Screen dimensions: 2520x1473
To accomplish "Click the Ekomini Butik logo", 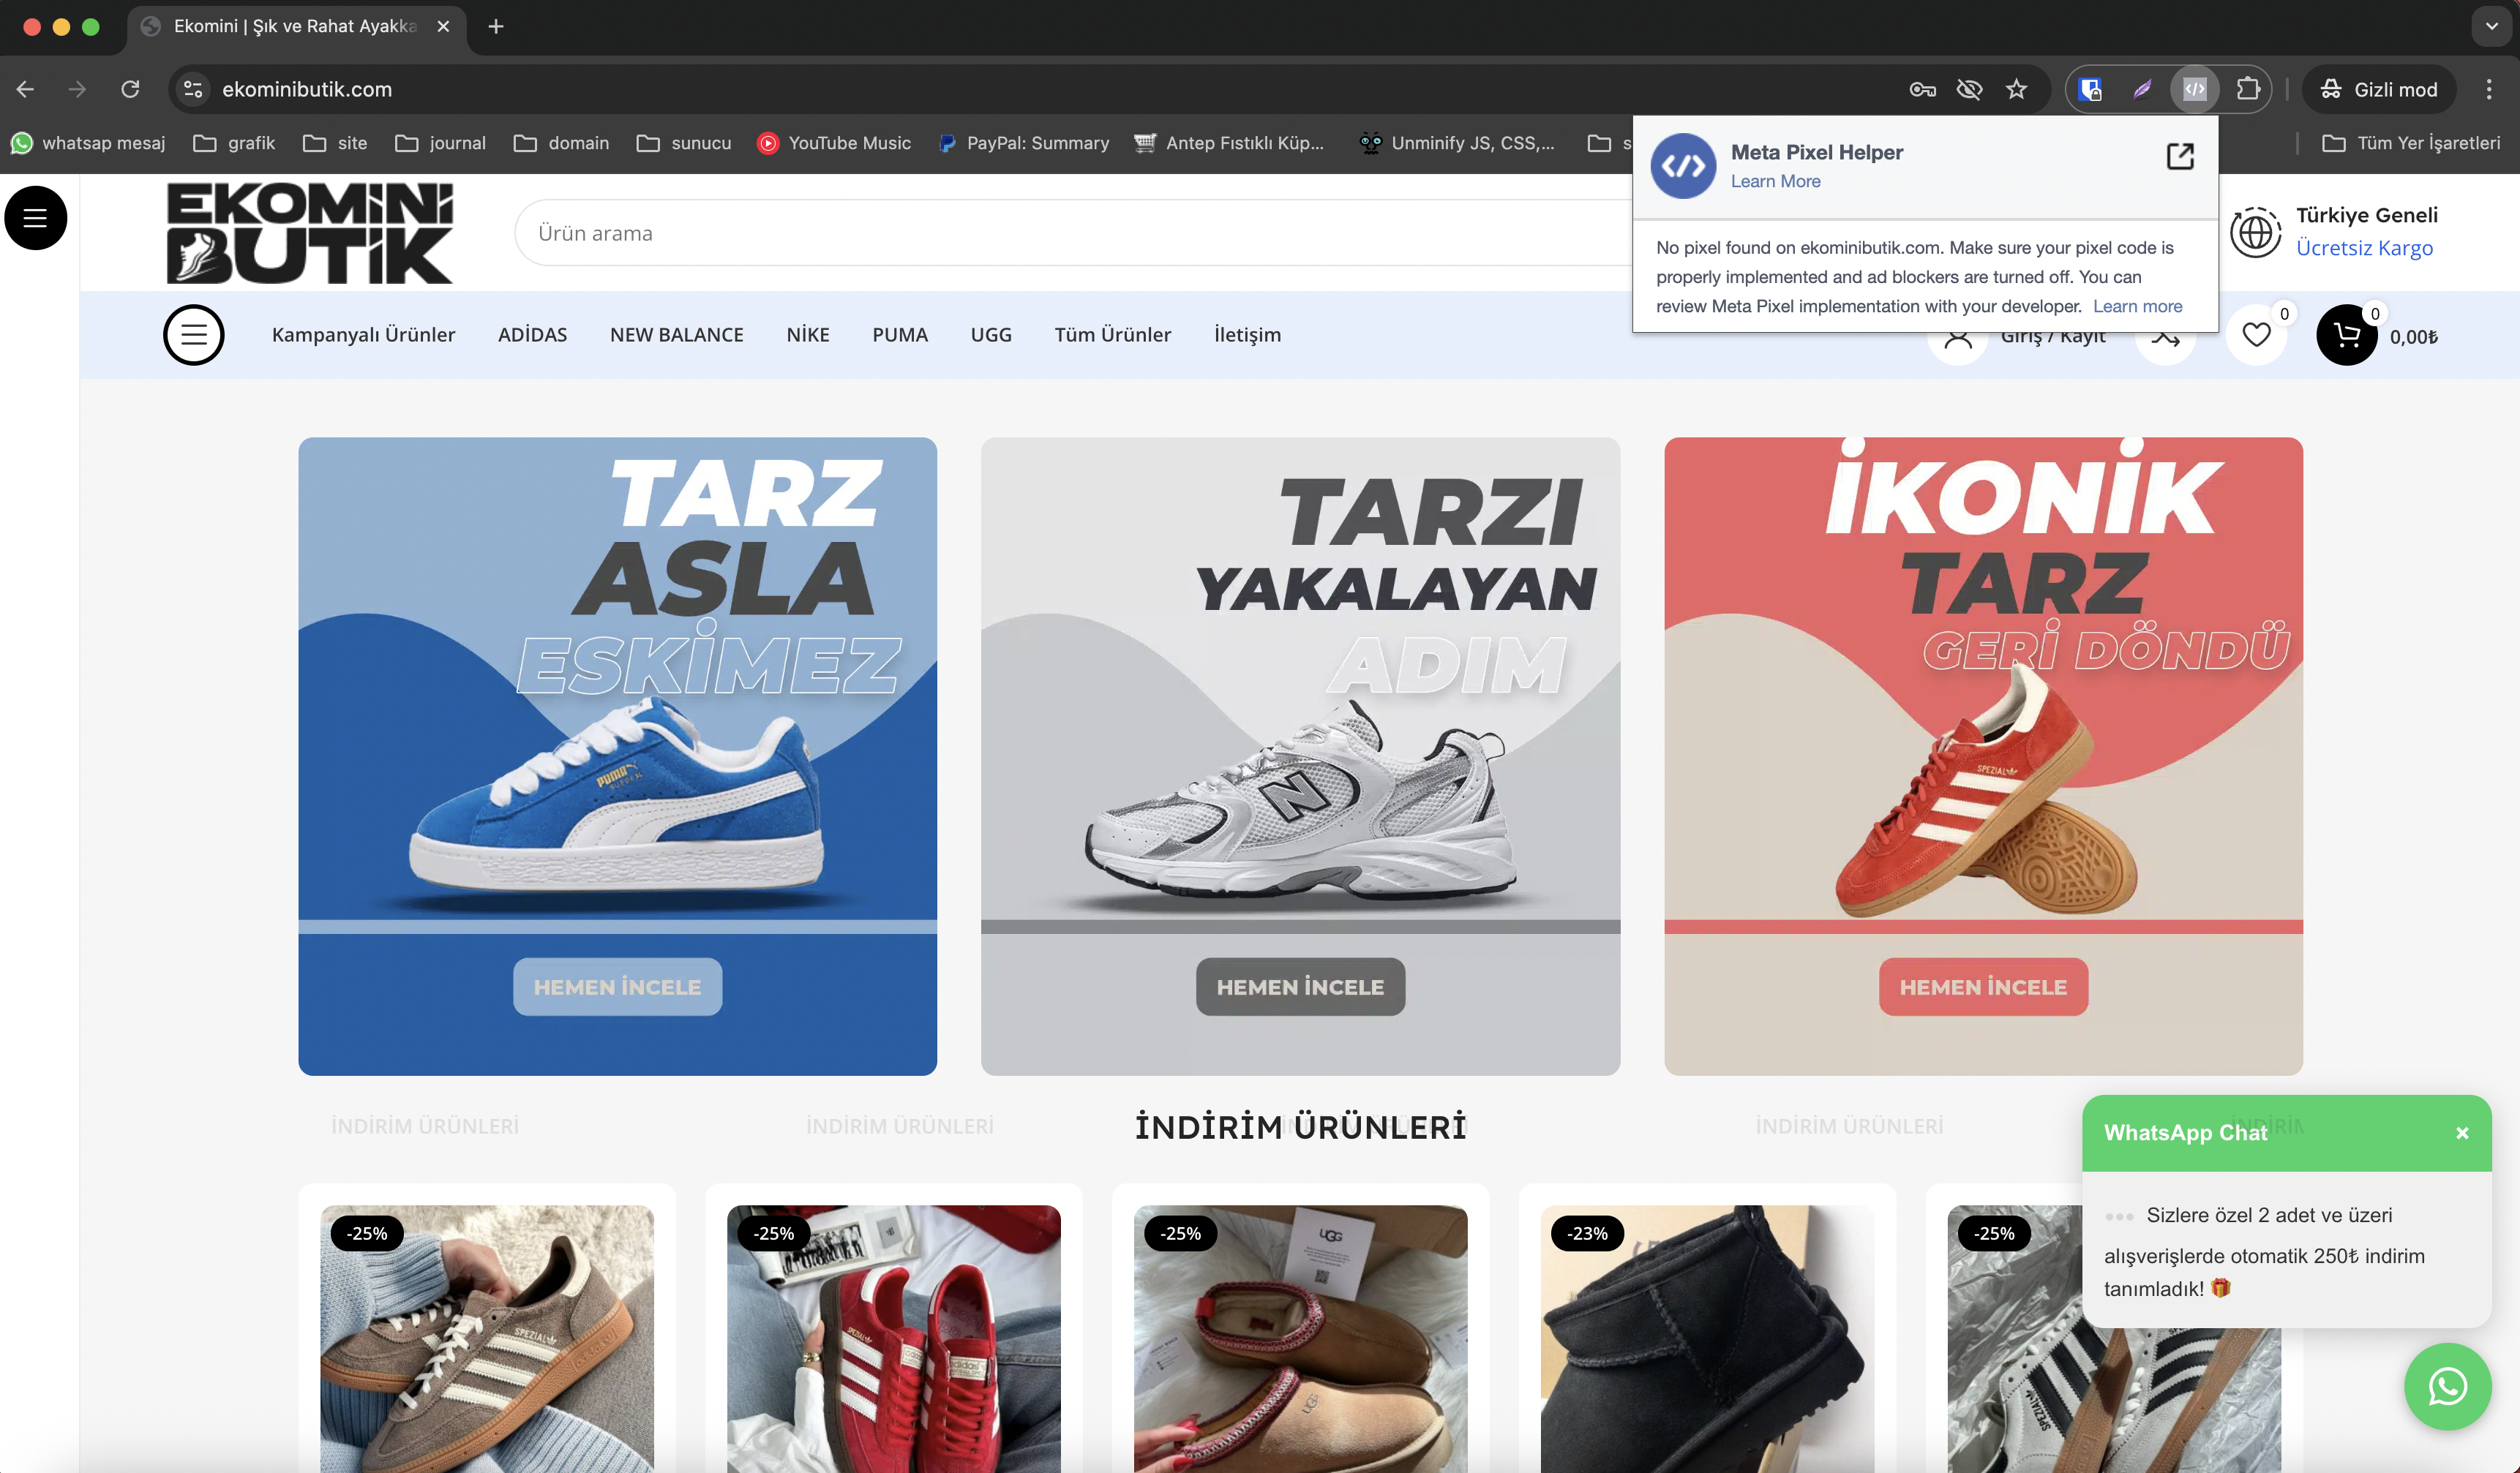I will 310,233.
